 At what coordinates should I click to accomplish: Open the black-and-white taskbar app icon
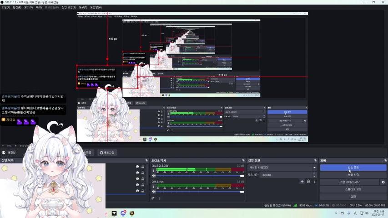[114, 213]
